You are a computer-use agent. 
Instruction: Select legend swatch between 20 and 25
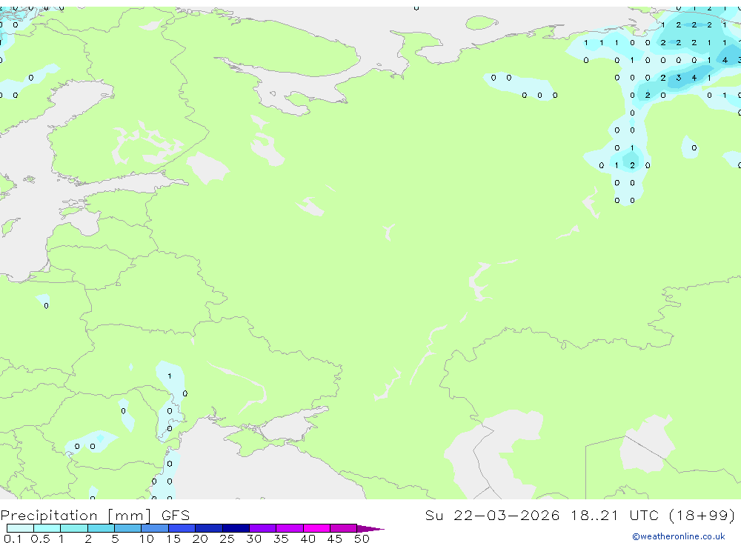(x=209, y=528)
